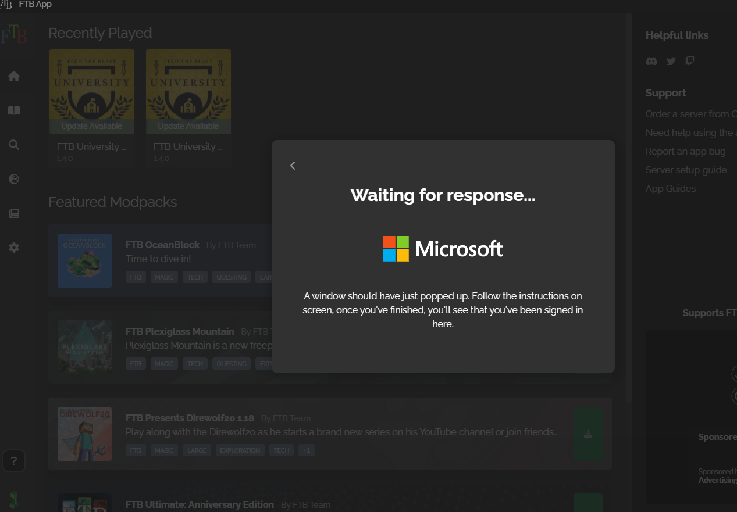This screenshot has height=512, width=737.
Task: Select the first FTB University recently played card
Action: pos(92,108)
